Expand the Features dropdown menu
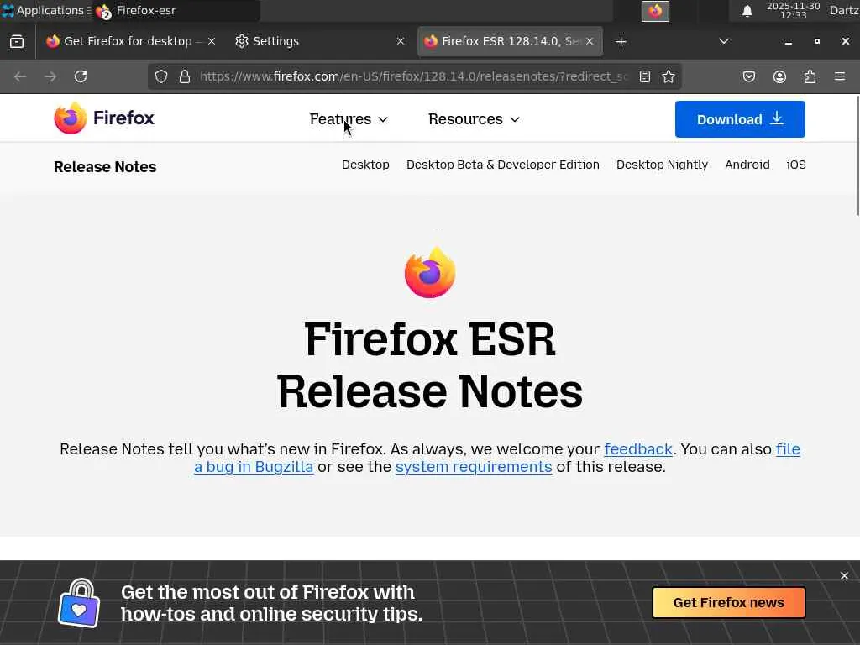Screen dimensions: 860x645 point(349,119)
